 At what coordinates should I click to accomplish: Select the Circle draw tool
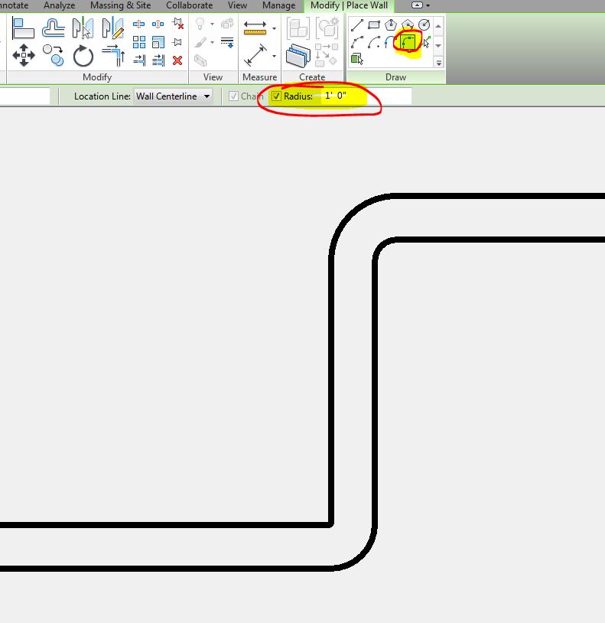pyautogui.click(x=424, y=24)
